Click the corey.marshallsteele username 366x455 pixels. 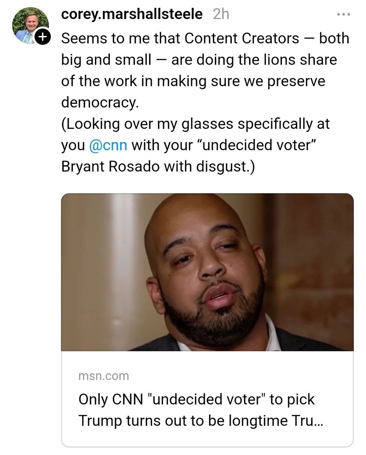[x=131, y=14]
